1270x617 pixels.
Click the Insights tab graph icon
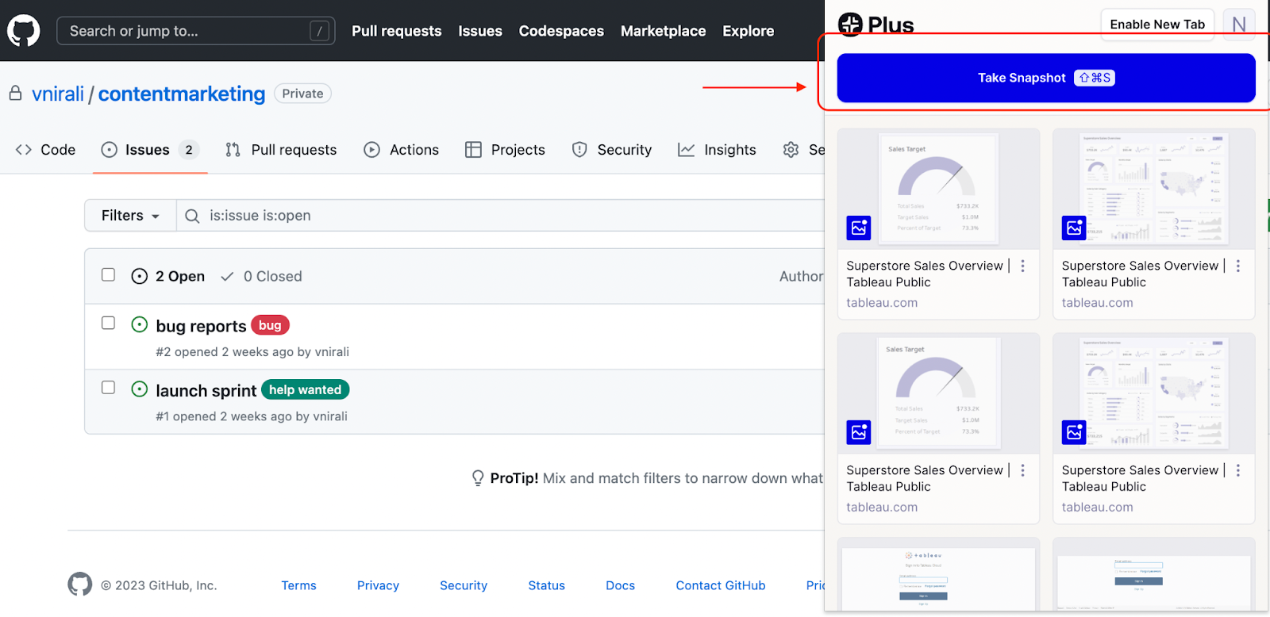(687, 150)
